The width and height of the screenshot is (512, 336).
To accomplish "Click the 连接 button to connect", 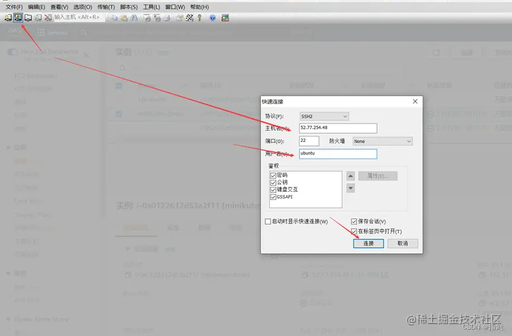I will tap(368, 243).
